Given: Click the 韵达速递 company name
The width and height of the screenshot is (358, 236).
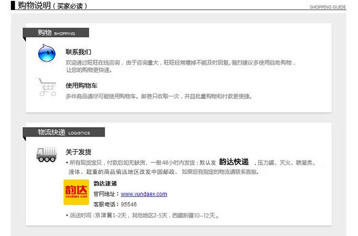Looking at the screenshot, I should [105, 183].
